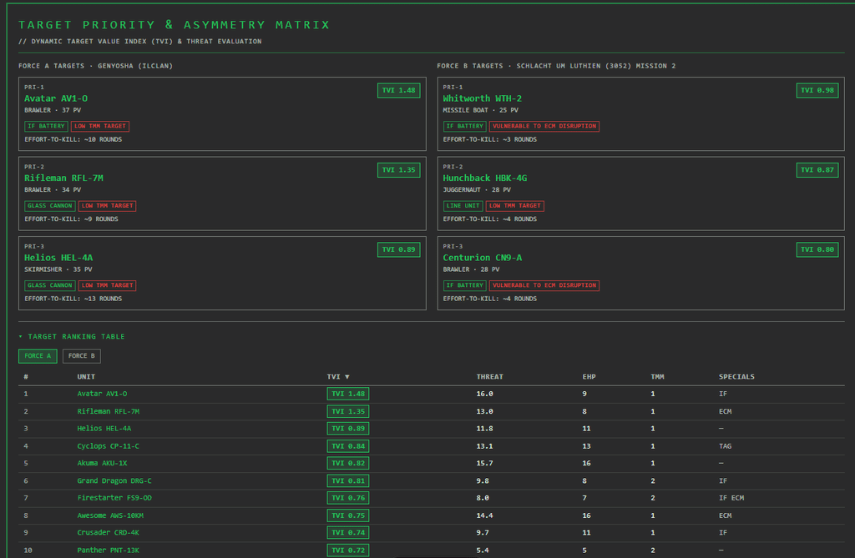Click Effort-to-kill ~3 rounds on Whitworth card
This screenshot has width=855, height=558.
click(x=489, y=139)
